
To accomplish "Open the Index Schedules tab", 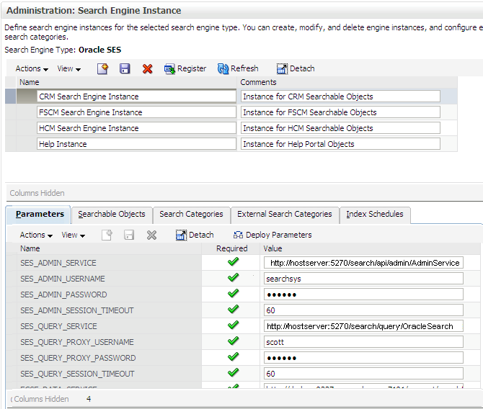I will click(x=375, y=214).
